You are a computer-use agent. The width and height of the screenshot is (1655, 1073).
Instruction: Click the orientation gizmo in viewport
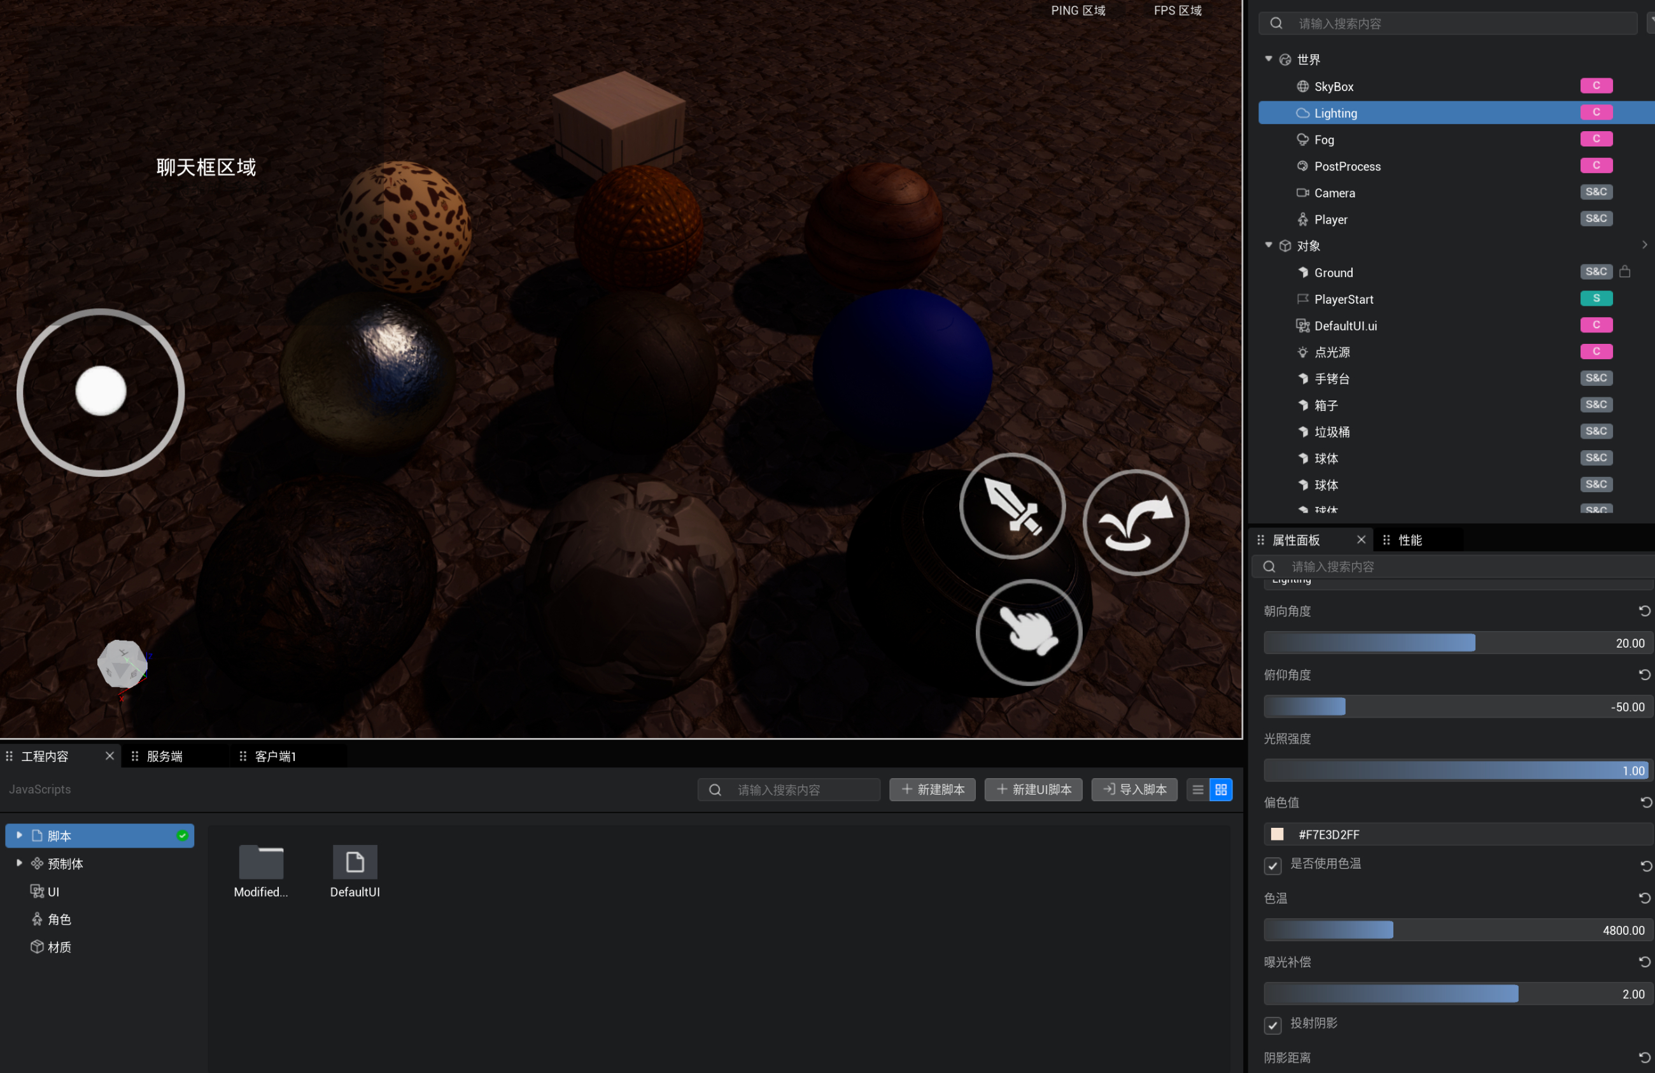coord(123,665)
